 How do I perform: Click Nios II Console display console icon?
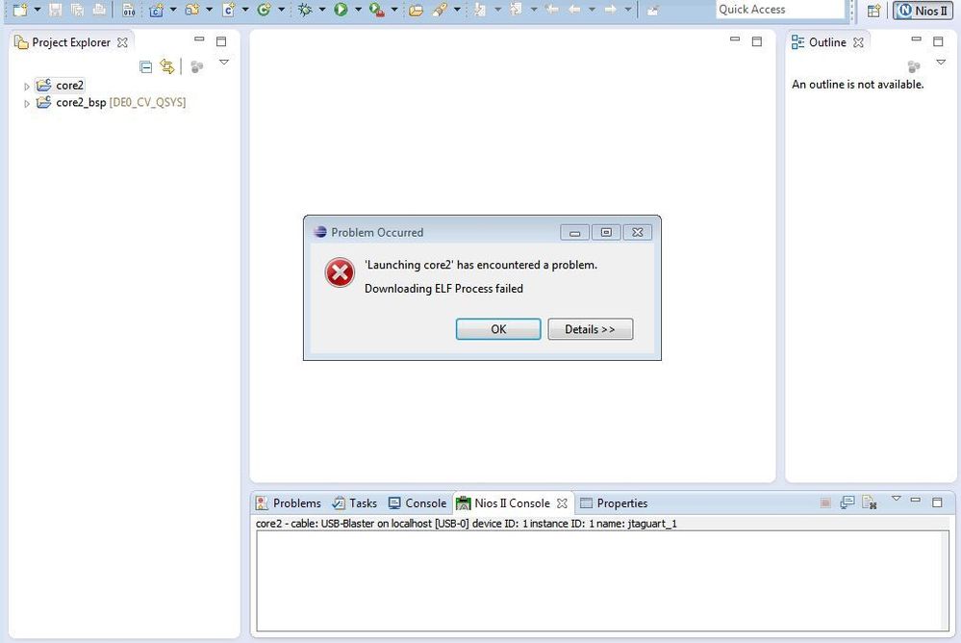click(847, 502)
